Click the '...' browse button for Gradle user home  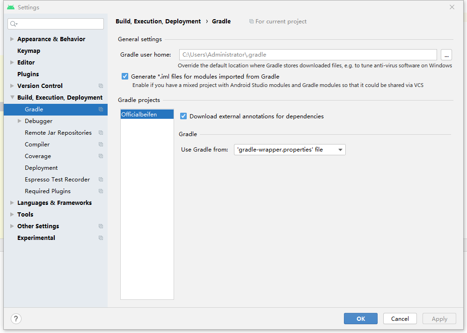click(x=446, y=55)
